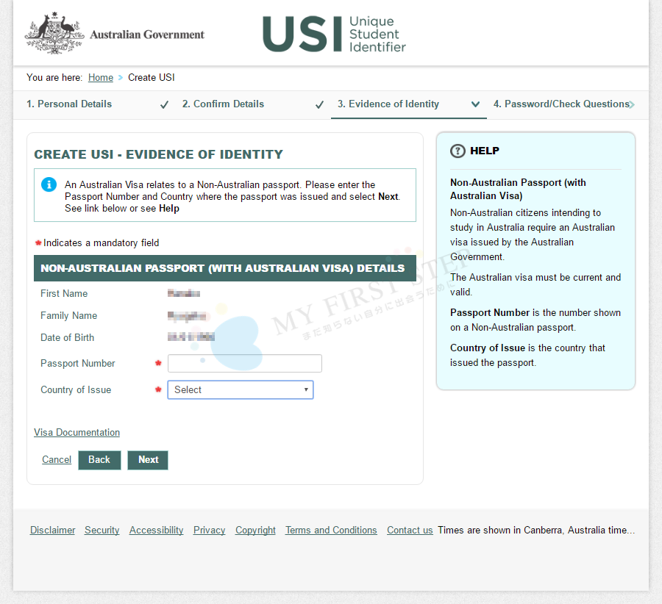The height and width of the screenshot is (604, 662).
Task: Go to the 1. Personal Details step
Action: 69,104
